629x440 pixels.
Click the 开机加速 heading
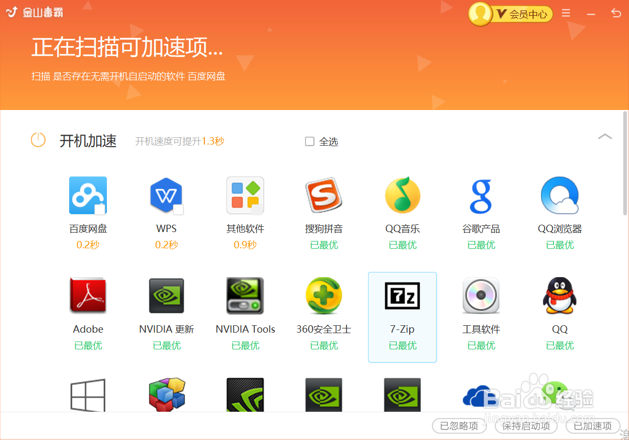tap(88, 141)
